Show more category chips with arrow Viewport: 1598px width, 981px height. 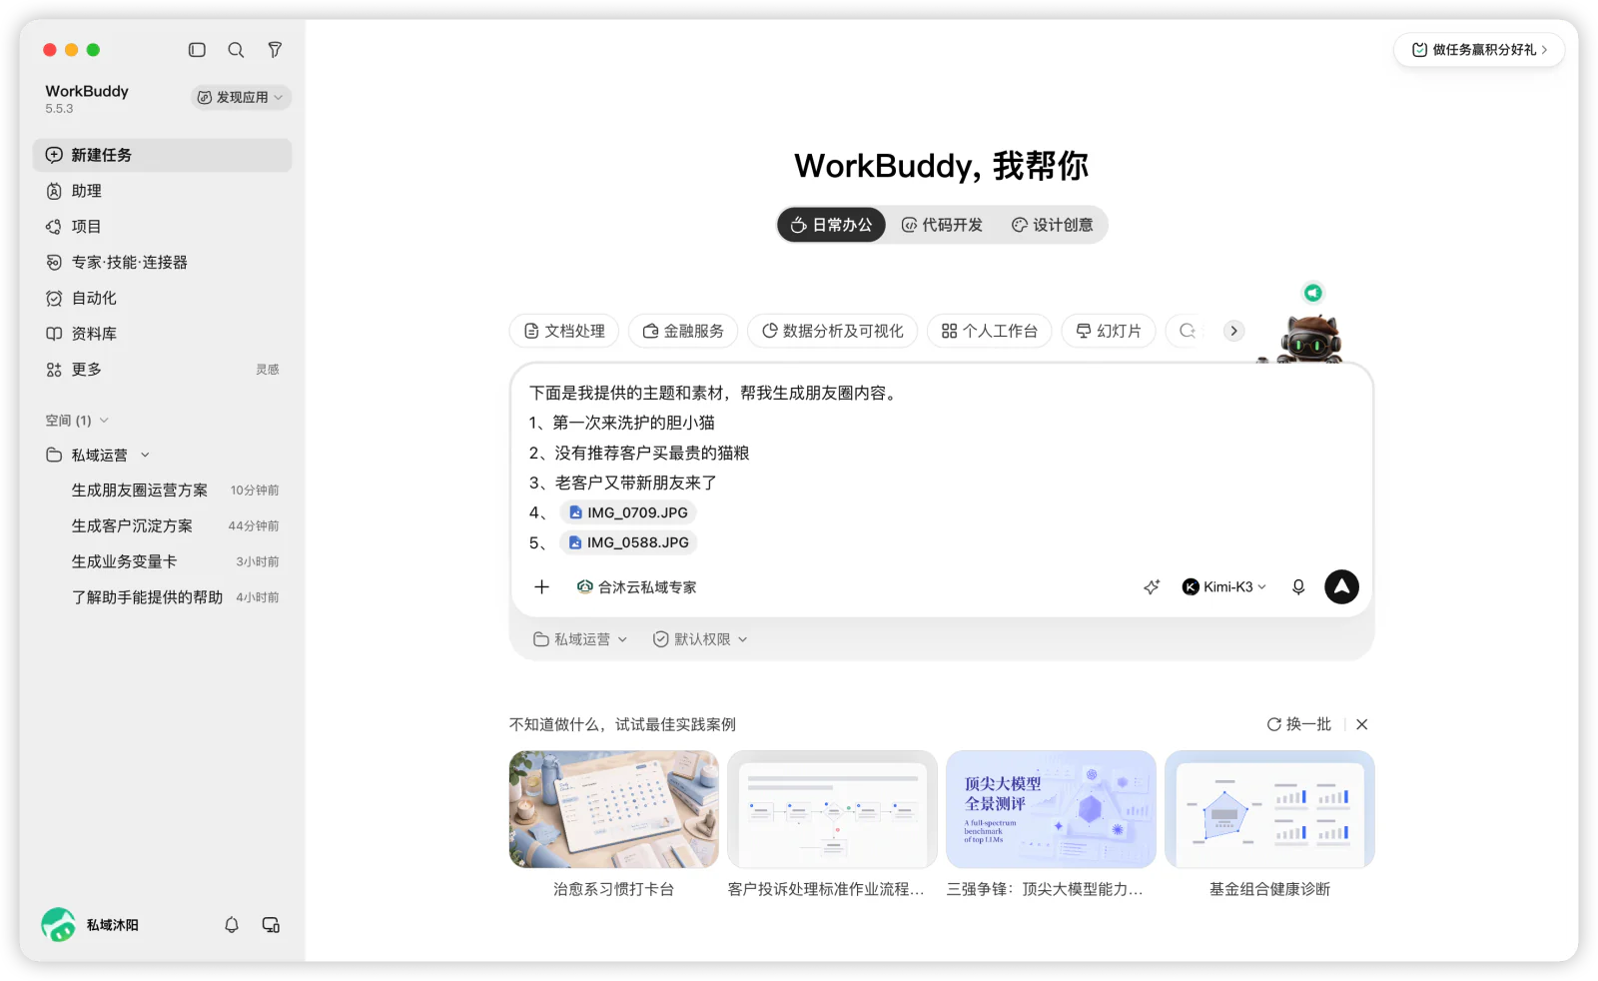[x=1234, y=331]
